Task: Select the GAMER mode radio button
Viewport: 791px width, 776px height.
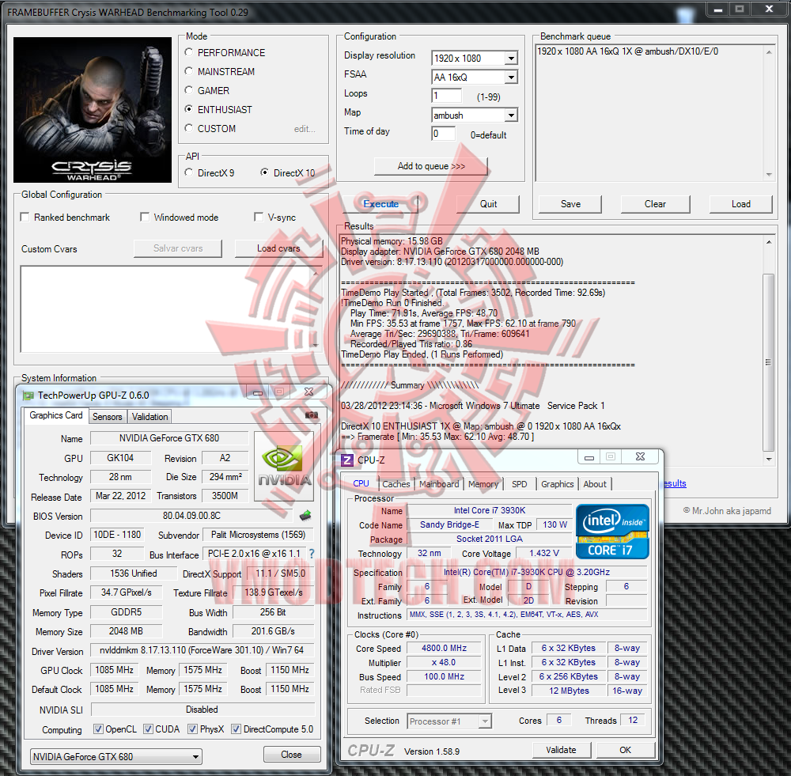Action: pyautogui.click(x=189, y=90)
